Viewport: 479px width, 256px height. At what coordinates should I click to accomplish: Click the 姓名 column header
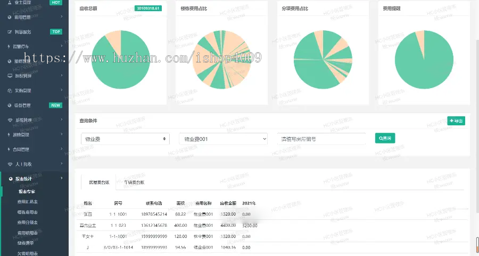[x=88, y=203]
